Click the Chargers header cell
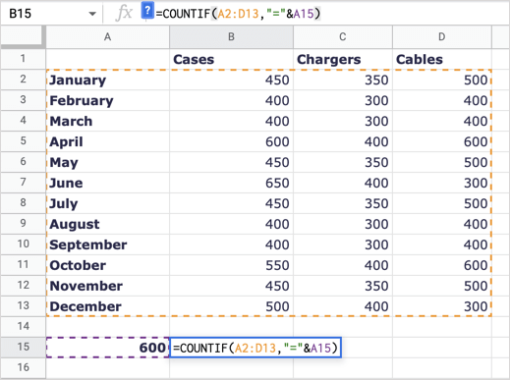The image size is (510, 380). coord(343,59)
